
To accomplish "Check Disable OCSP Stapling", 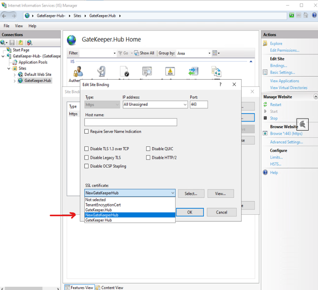I will click(x=87, y=166).
